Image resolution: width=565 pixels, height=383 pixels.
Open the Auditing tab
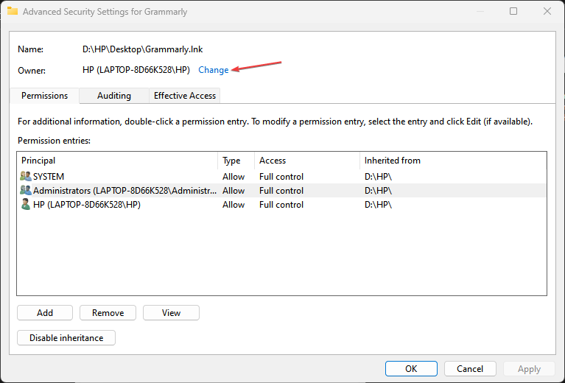[114, 96]
